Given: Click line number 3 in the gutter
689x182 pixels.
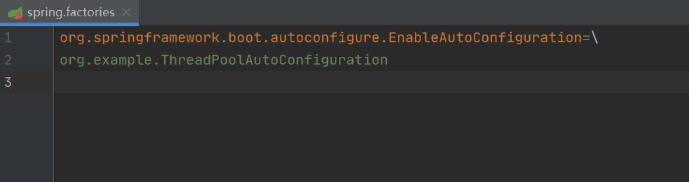Looking at the screenshot, I should 8,83.
